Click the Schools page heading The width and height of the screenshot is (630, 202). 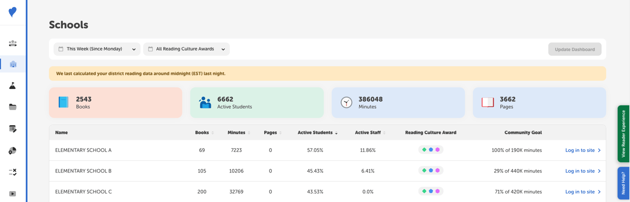69,25
